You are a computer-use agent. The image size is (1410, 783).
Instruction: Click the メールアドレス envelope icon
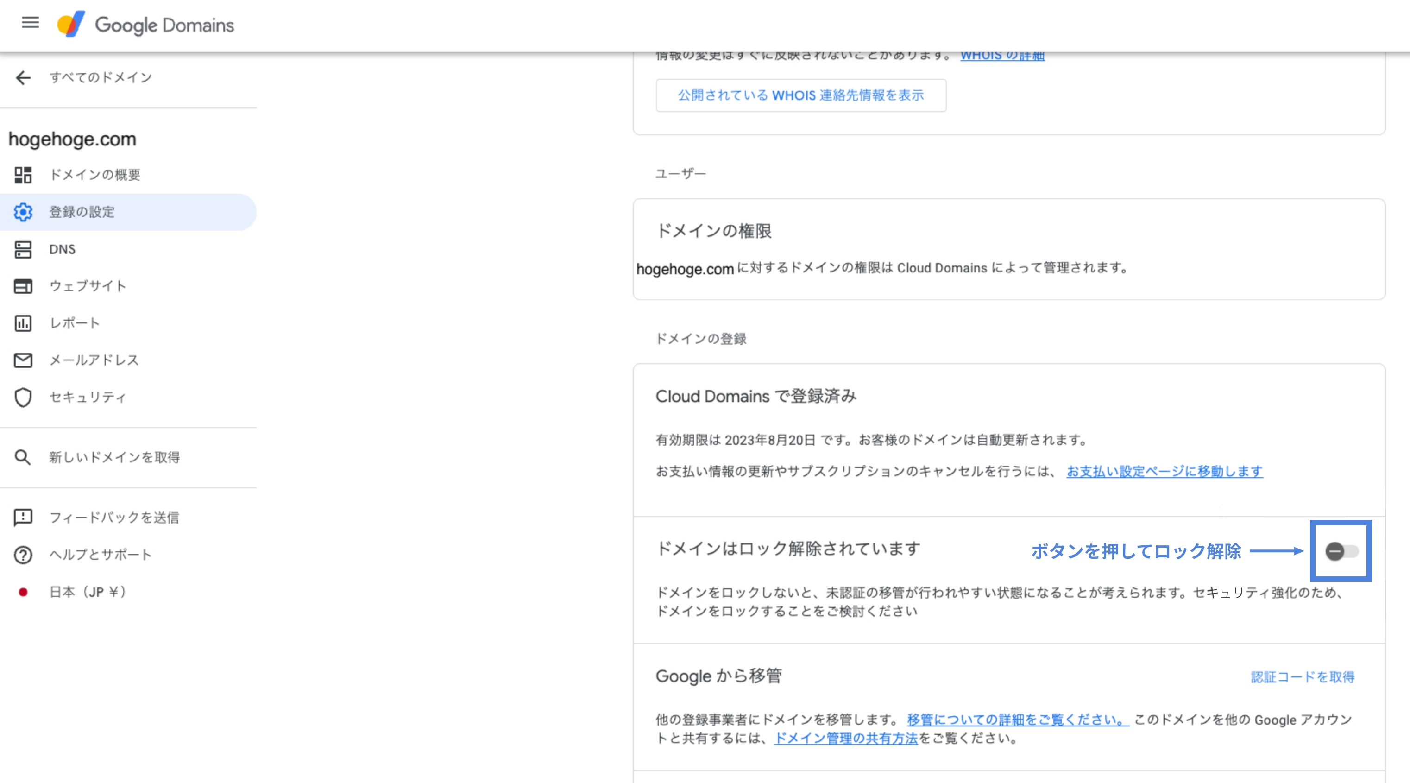(23, 360)
